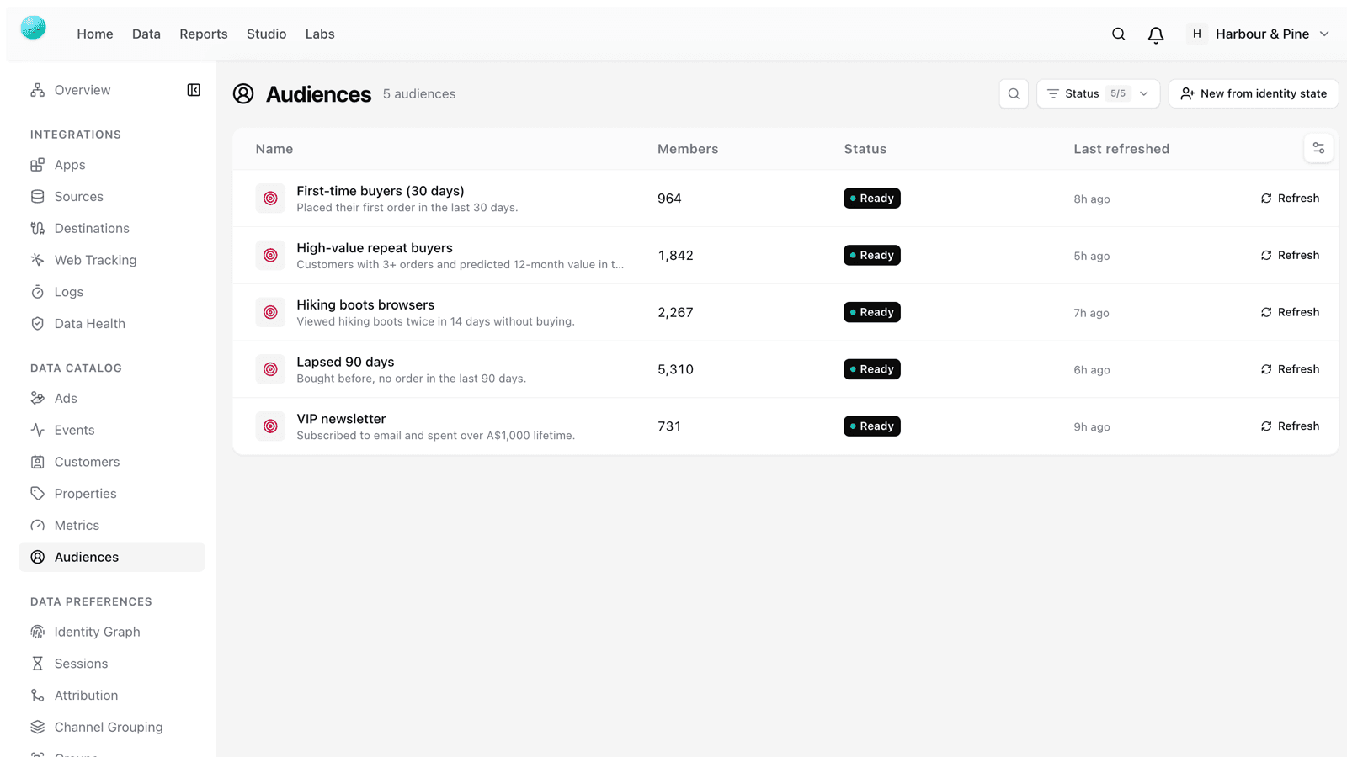
Task: Open Overview in the sidebar
Action: coord(83,90)
